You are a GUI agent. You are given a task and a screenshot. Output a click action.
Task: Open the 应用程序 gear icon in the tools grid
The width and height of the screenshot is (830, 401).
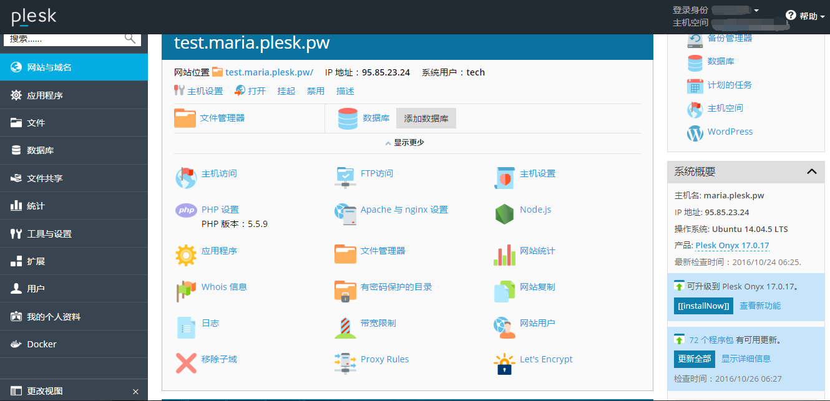pyautogui.click(x=186, y=255)
